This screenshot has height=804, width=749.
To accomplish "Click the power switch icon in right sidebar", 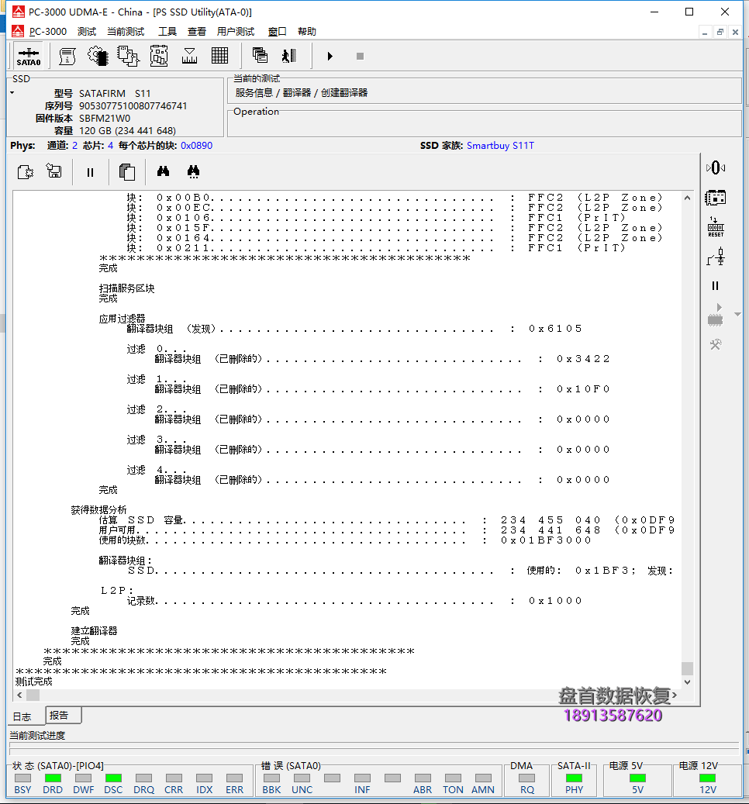I will point(716,257).
